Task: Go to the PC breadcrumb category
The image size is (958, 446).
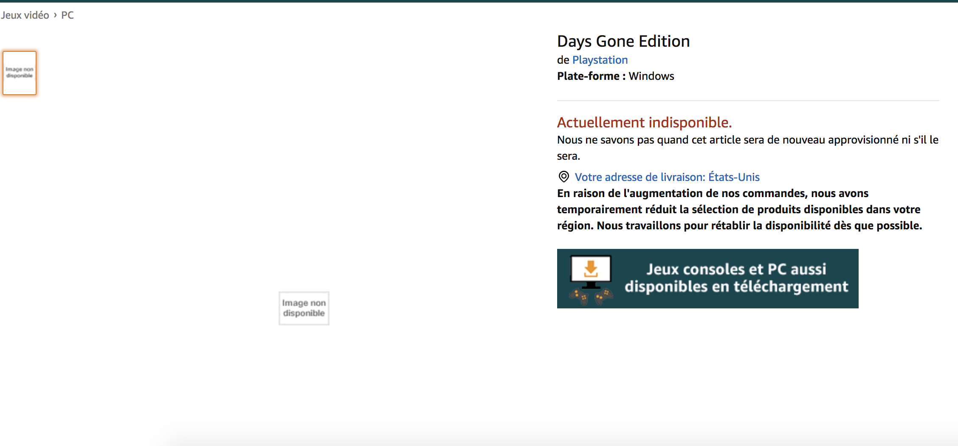Action: pyautogui.click(x=68, y=15)
